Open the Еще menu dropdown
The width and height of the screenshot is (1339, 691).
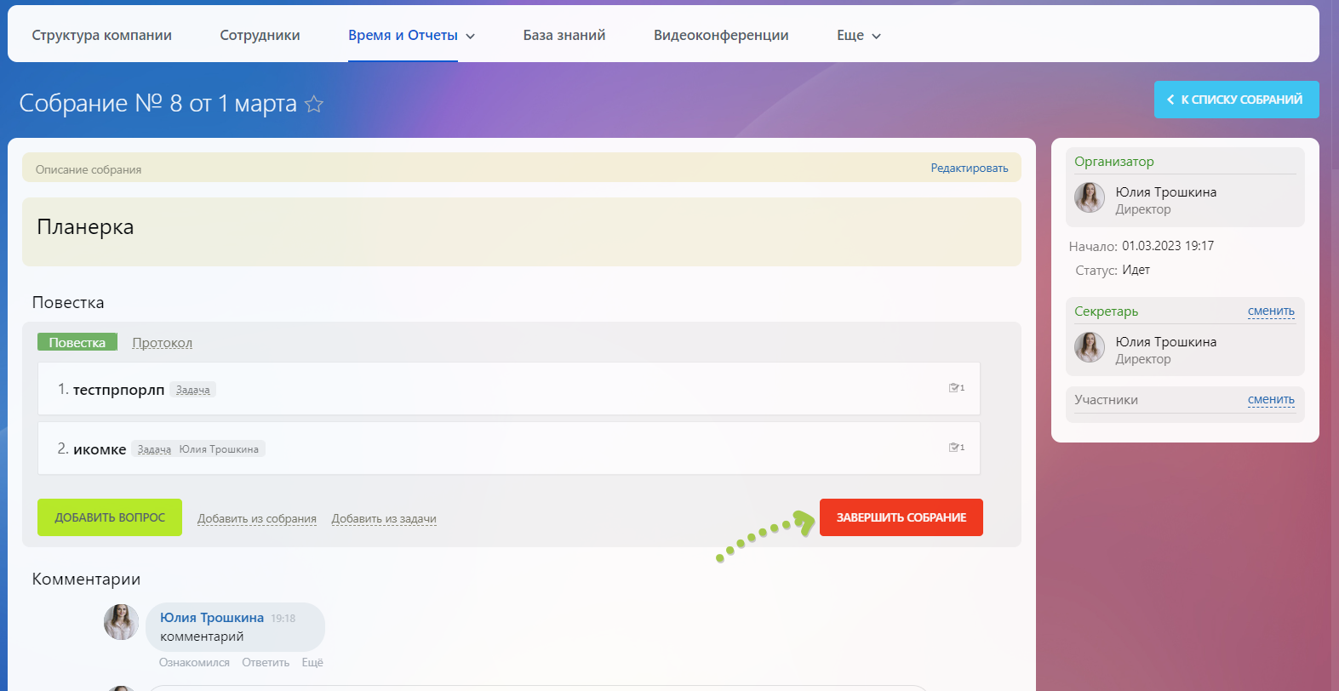click(x=858, y=36)
